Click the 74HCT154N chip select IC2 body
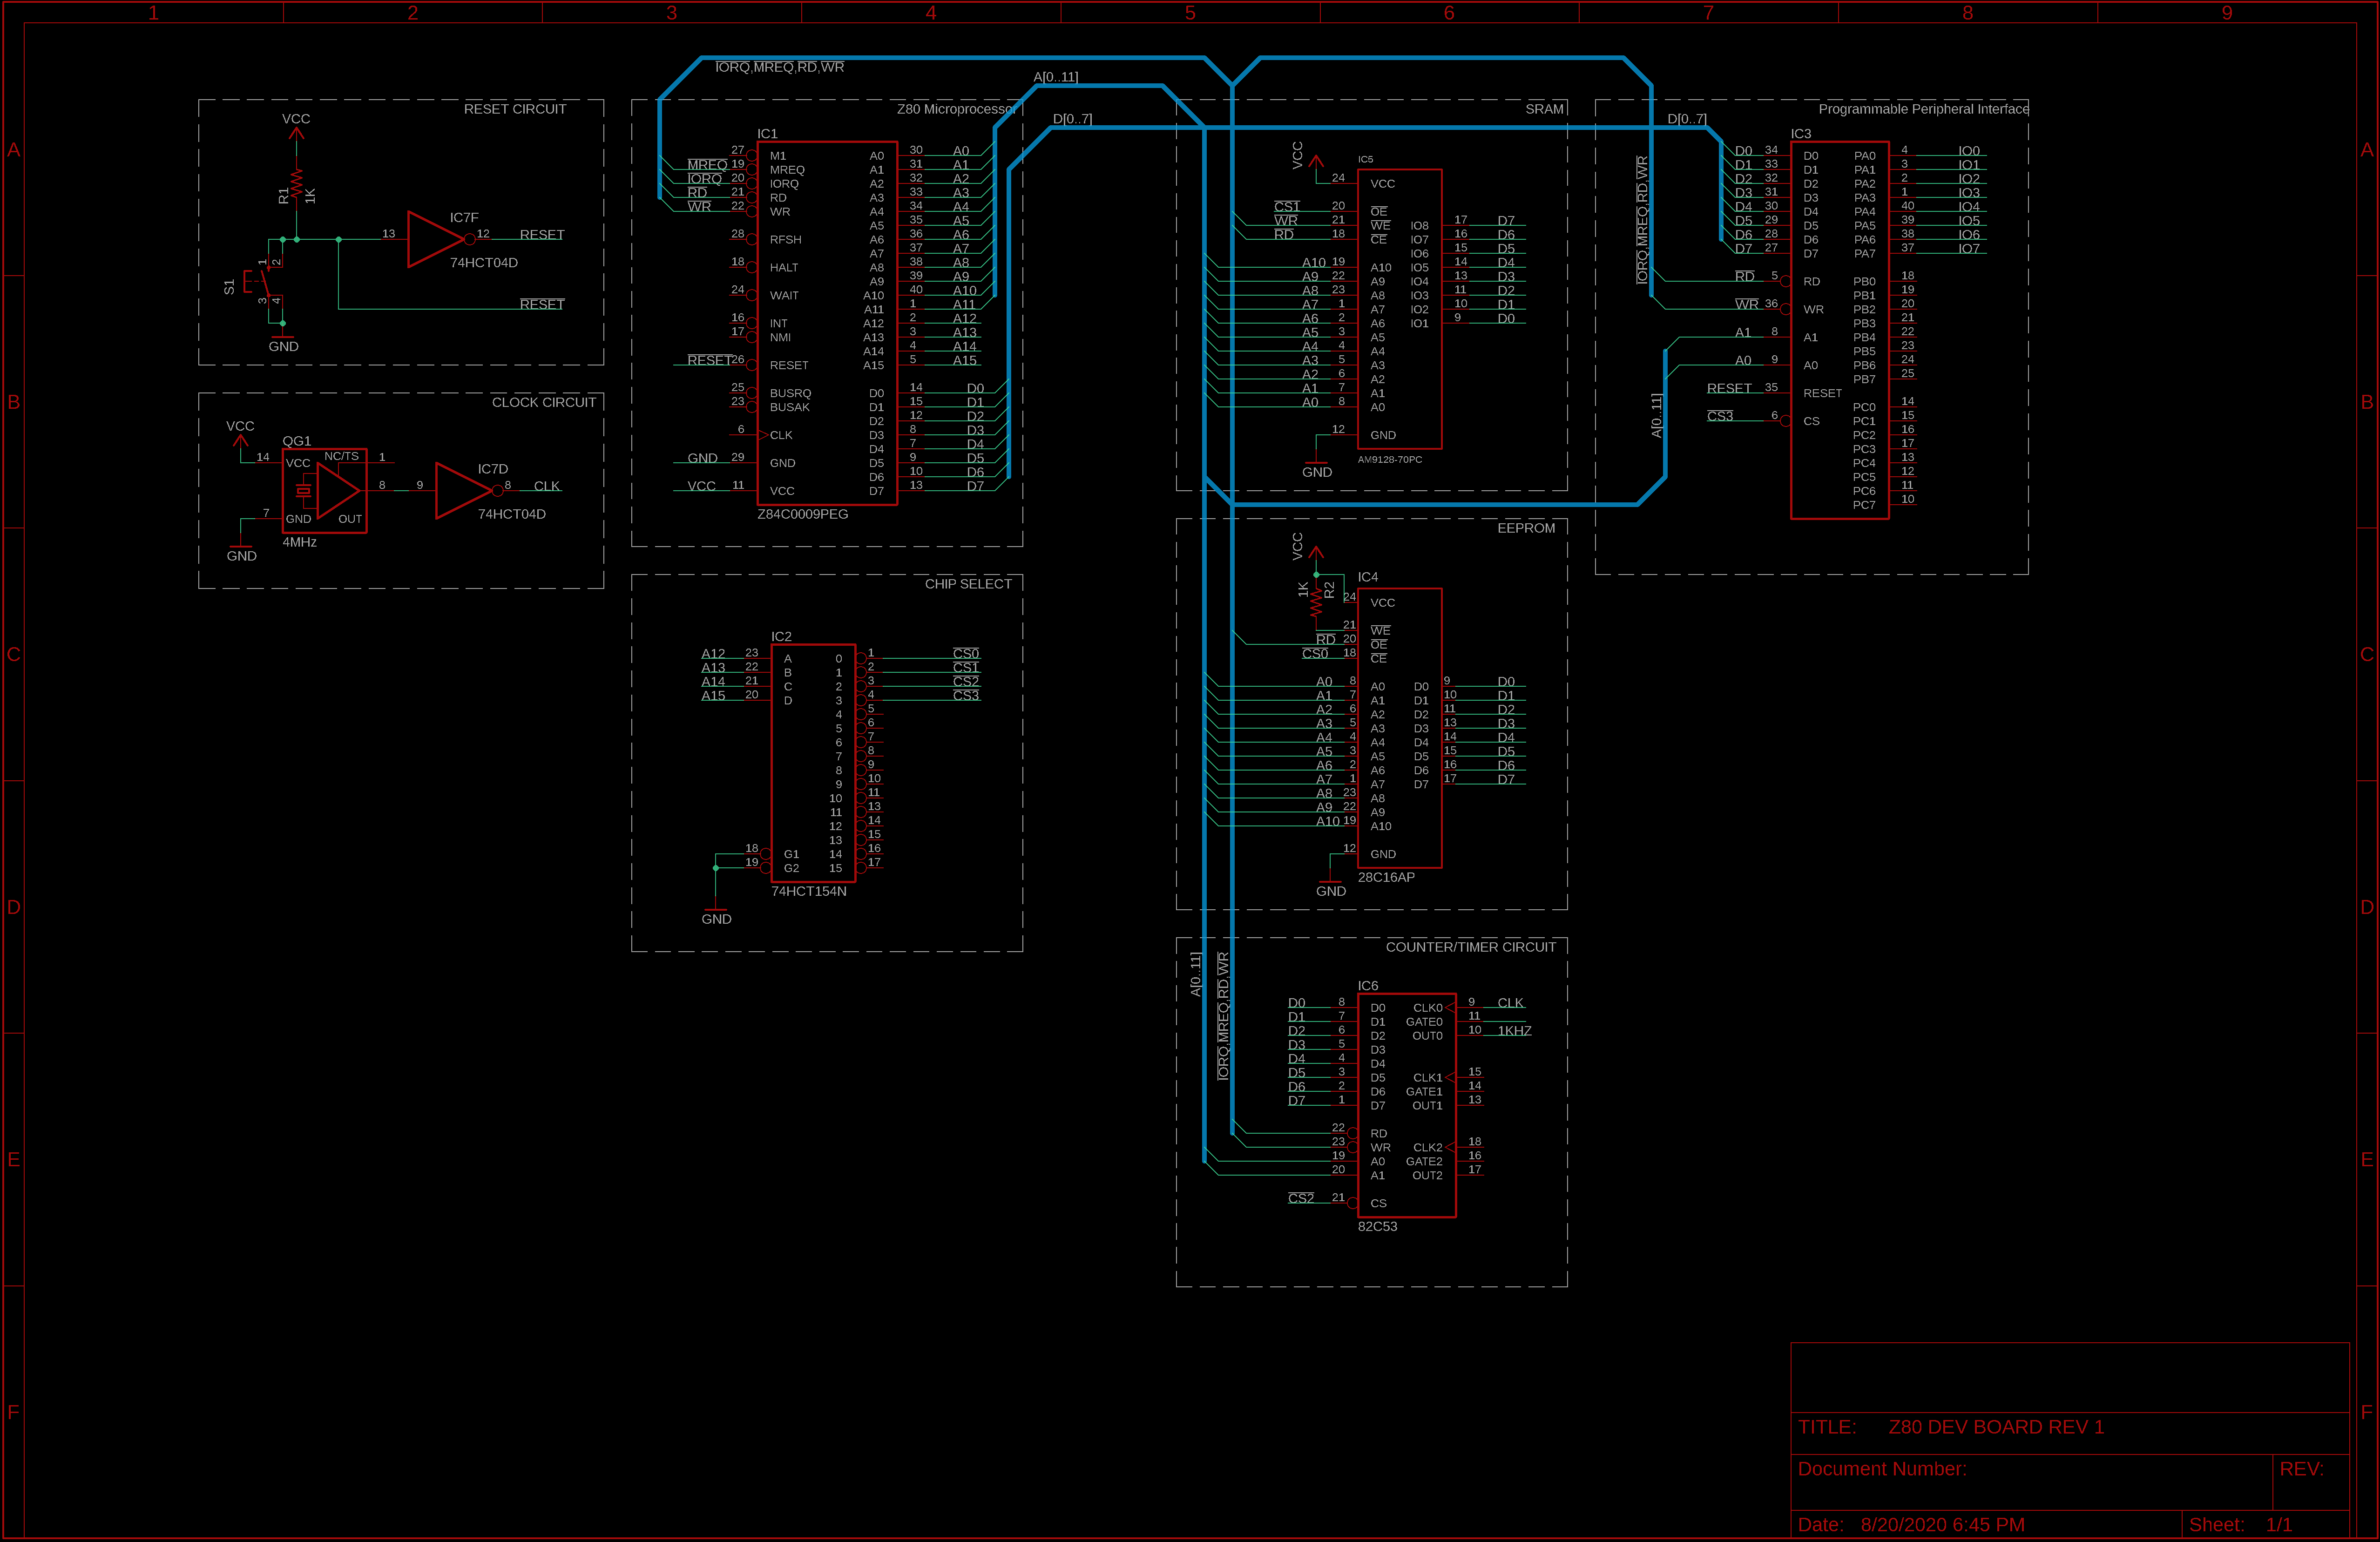 coord(813,762)
